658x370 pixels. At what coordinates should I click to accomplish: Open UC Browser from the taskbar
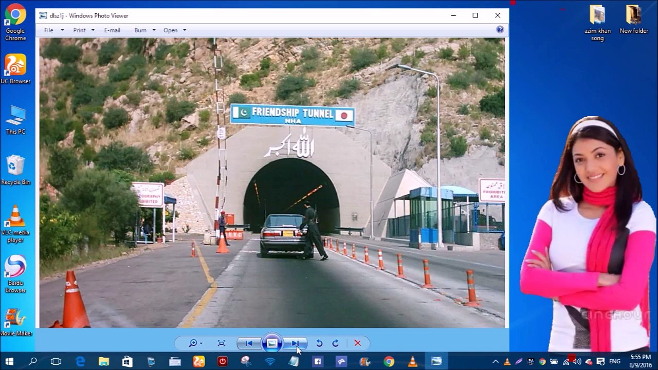click(x=199, y=361)
